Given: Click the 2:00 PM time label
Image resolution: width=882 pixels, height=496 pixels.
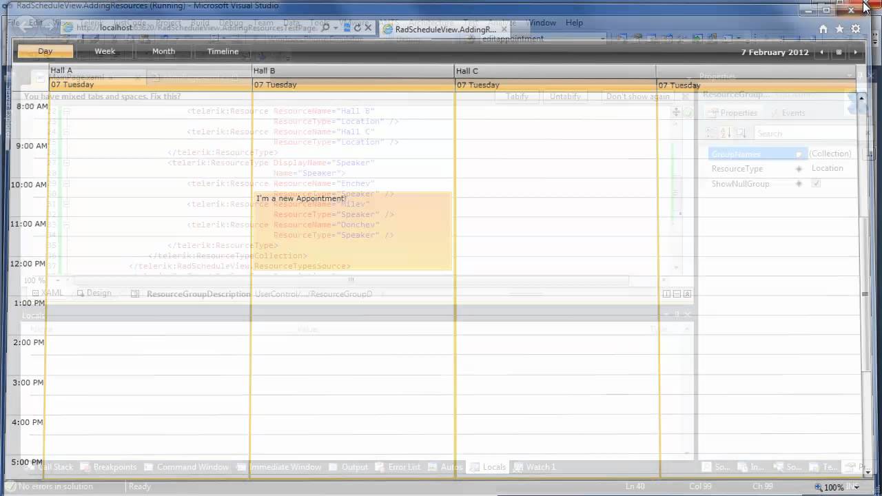Looking at the screenshot, I should [29, 342].
